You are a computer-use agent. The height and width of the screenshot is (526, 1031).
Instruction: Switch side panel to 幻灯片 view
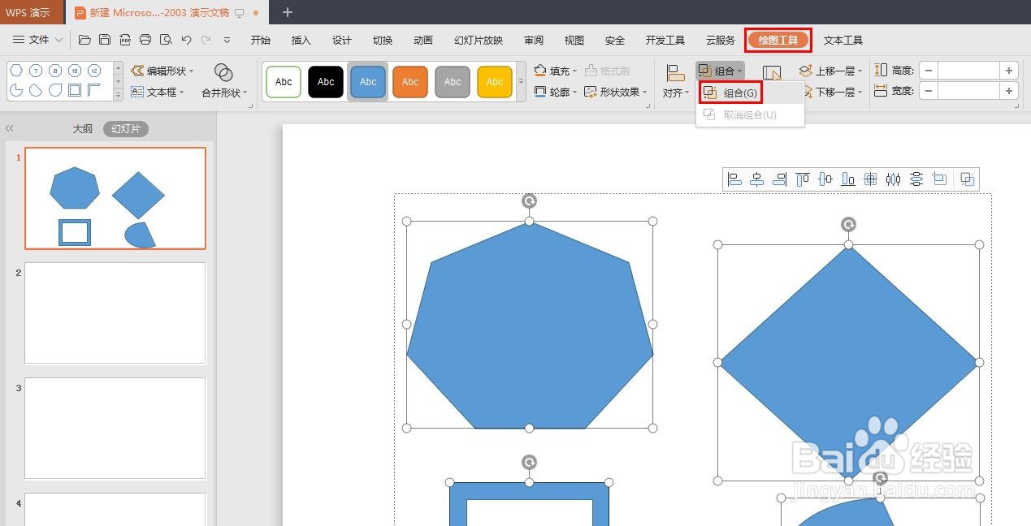pyautogui.click(x=126, y=129)
